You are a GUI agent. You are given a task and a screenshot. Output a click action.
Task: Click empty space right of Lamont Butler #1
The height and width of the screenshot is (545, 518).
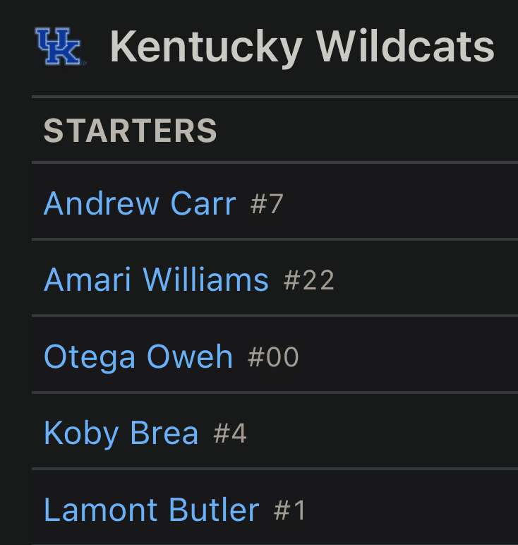pyautogui.click(x=409, y=509)
